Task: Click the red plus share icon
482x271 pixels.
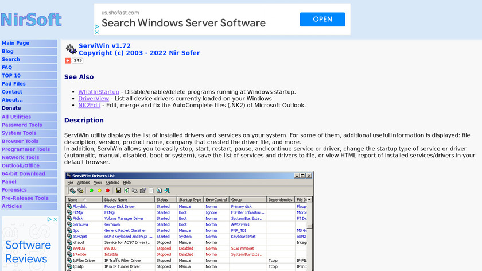Action: click(68, 60)
